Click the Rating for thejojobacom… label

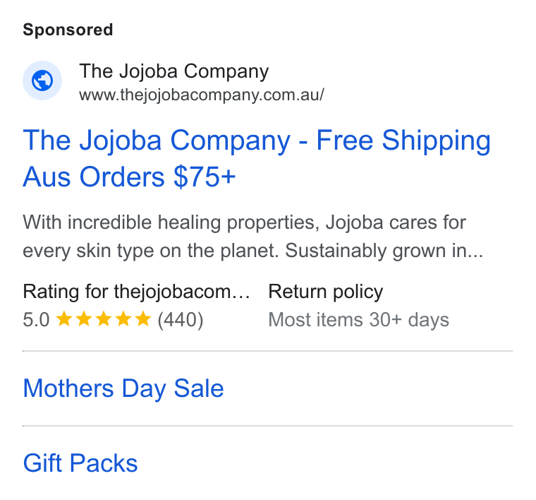click(x=136, y=292)
